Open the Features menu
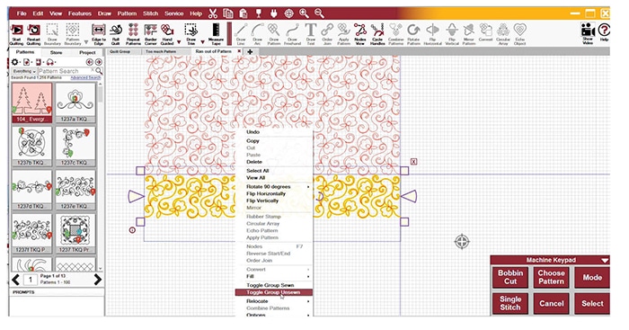The height and width of the screenshot is (330, 629). pyautogui.click(x=80, y=13)
